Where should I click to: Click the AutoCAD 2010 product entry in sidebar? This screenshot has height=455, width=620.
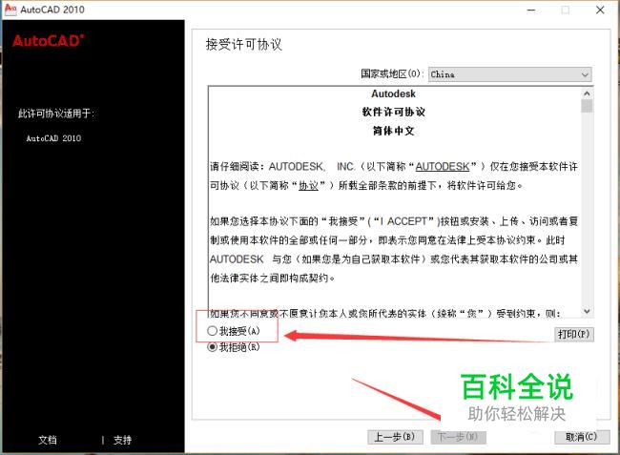53,138
